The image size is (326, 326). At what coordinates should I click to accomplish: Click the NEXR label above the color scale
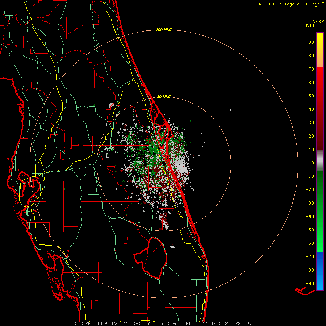pyautogui.click(x=318, y=22)
